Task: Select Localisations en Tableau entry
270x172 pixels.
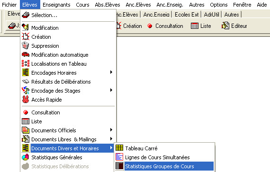Action: click(68, 64)
